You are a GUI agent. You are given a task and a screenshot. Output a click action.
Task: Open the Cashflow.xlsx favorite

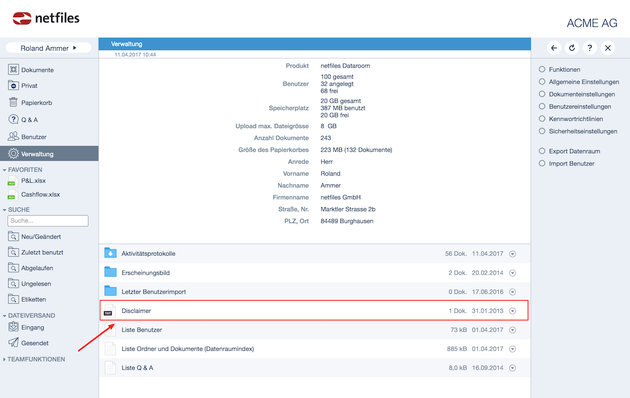click(40, 194)
